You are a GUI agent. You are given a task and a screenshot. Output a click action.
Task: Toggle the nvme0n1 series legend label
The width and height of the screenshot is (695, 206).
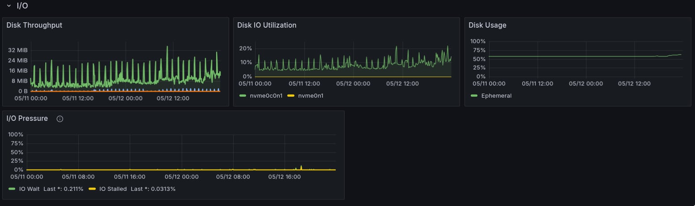click(311, 96)
